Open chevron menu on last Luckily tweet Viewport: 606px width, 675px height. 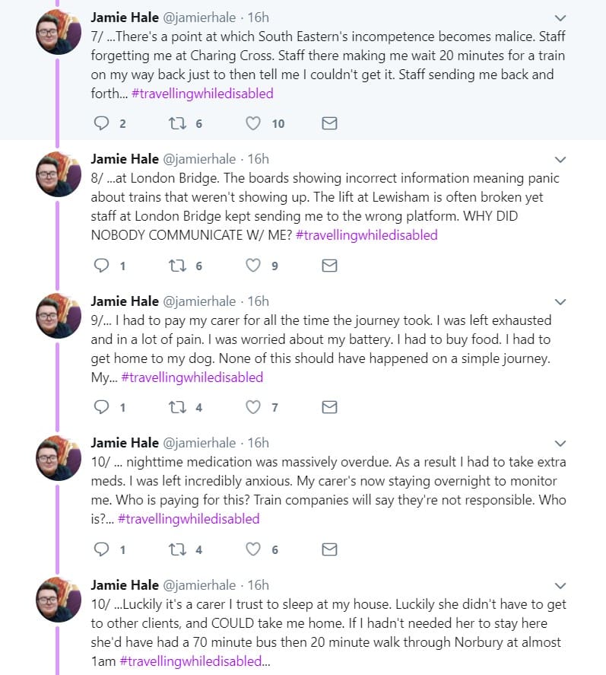(x=560, y=585)
